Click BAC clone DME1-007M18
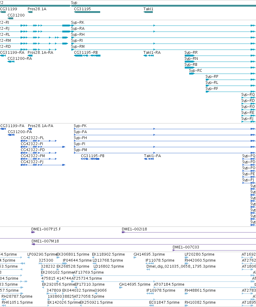256x307 pixels. (45, 241)
